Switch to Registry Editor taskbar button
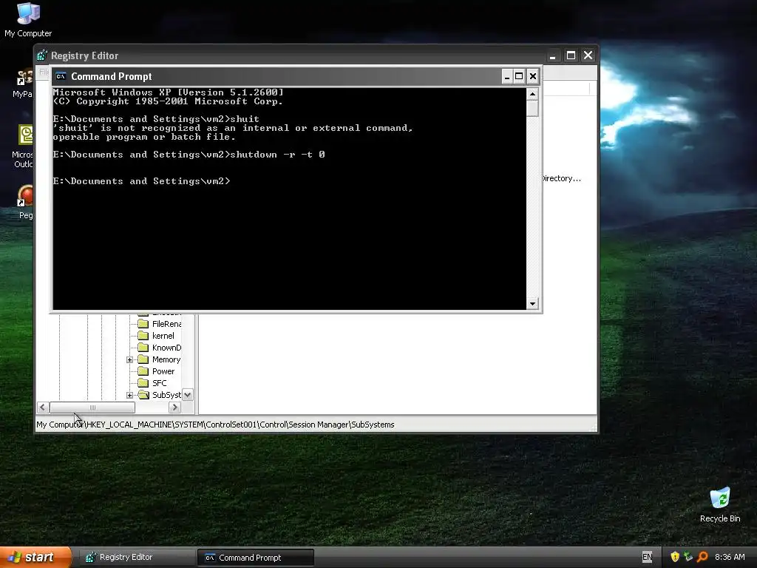 click(137, 558)
